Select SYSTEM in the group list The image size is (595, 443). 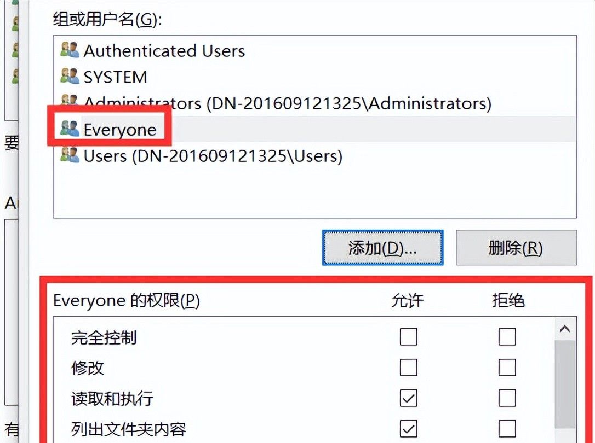(x=115, y=77)
